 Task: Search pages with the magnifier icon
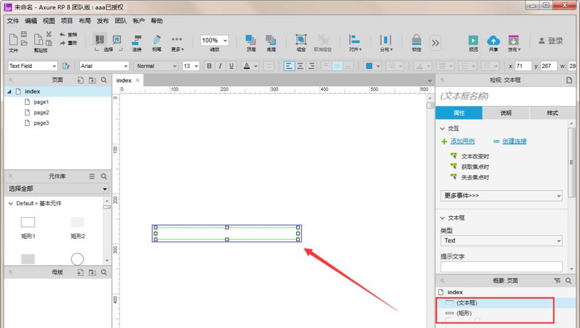pyautogui.click(x=104, y=80)
